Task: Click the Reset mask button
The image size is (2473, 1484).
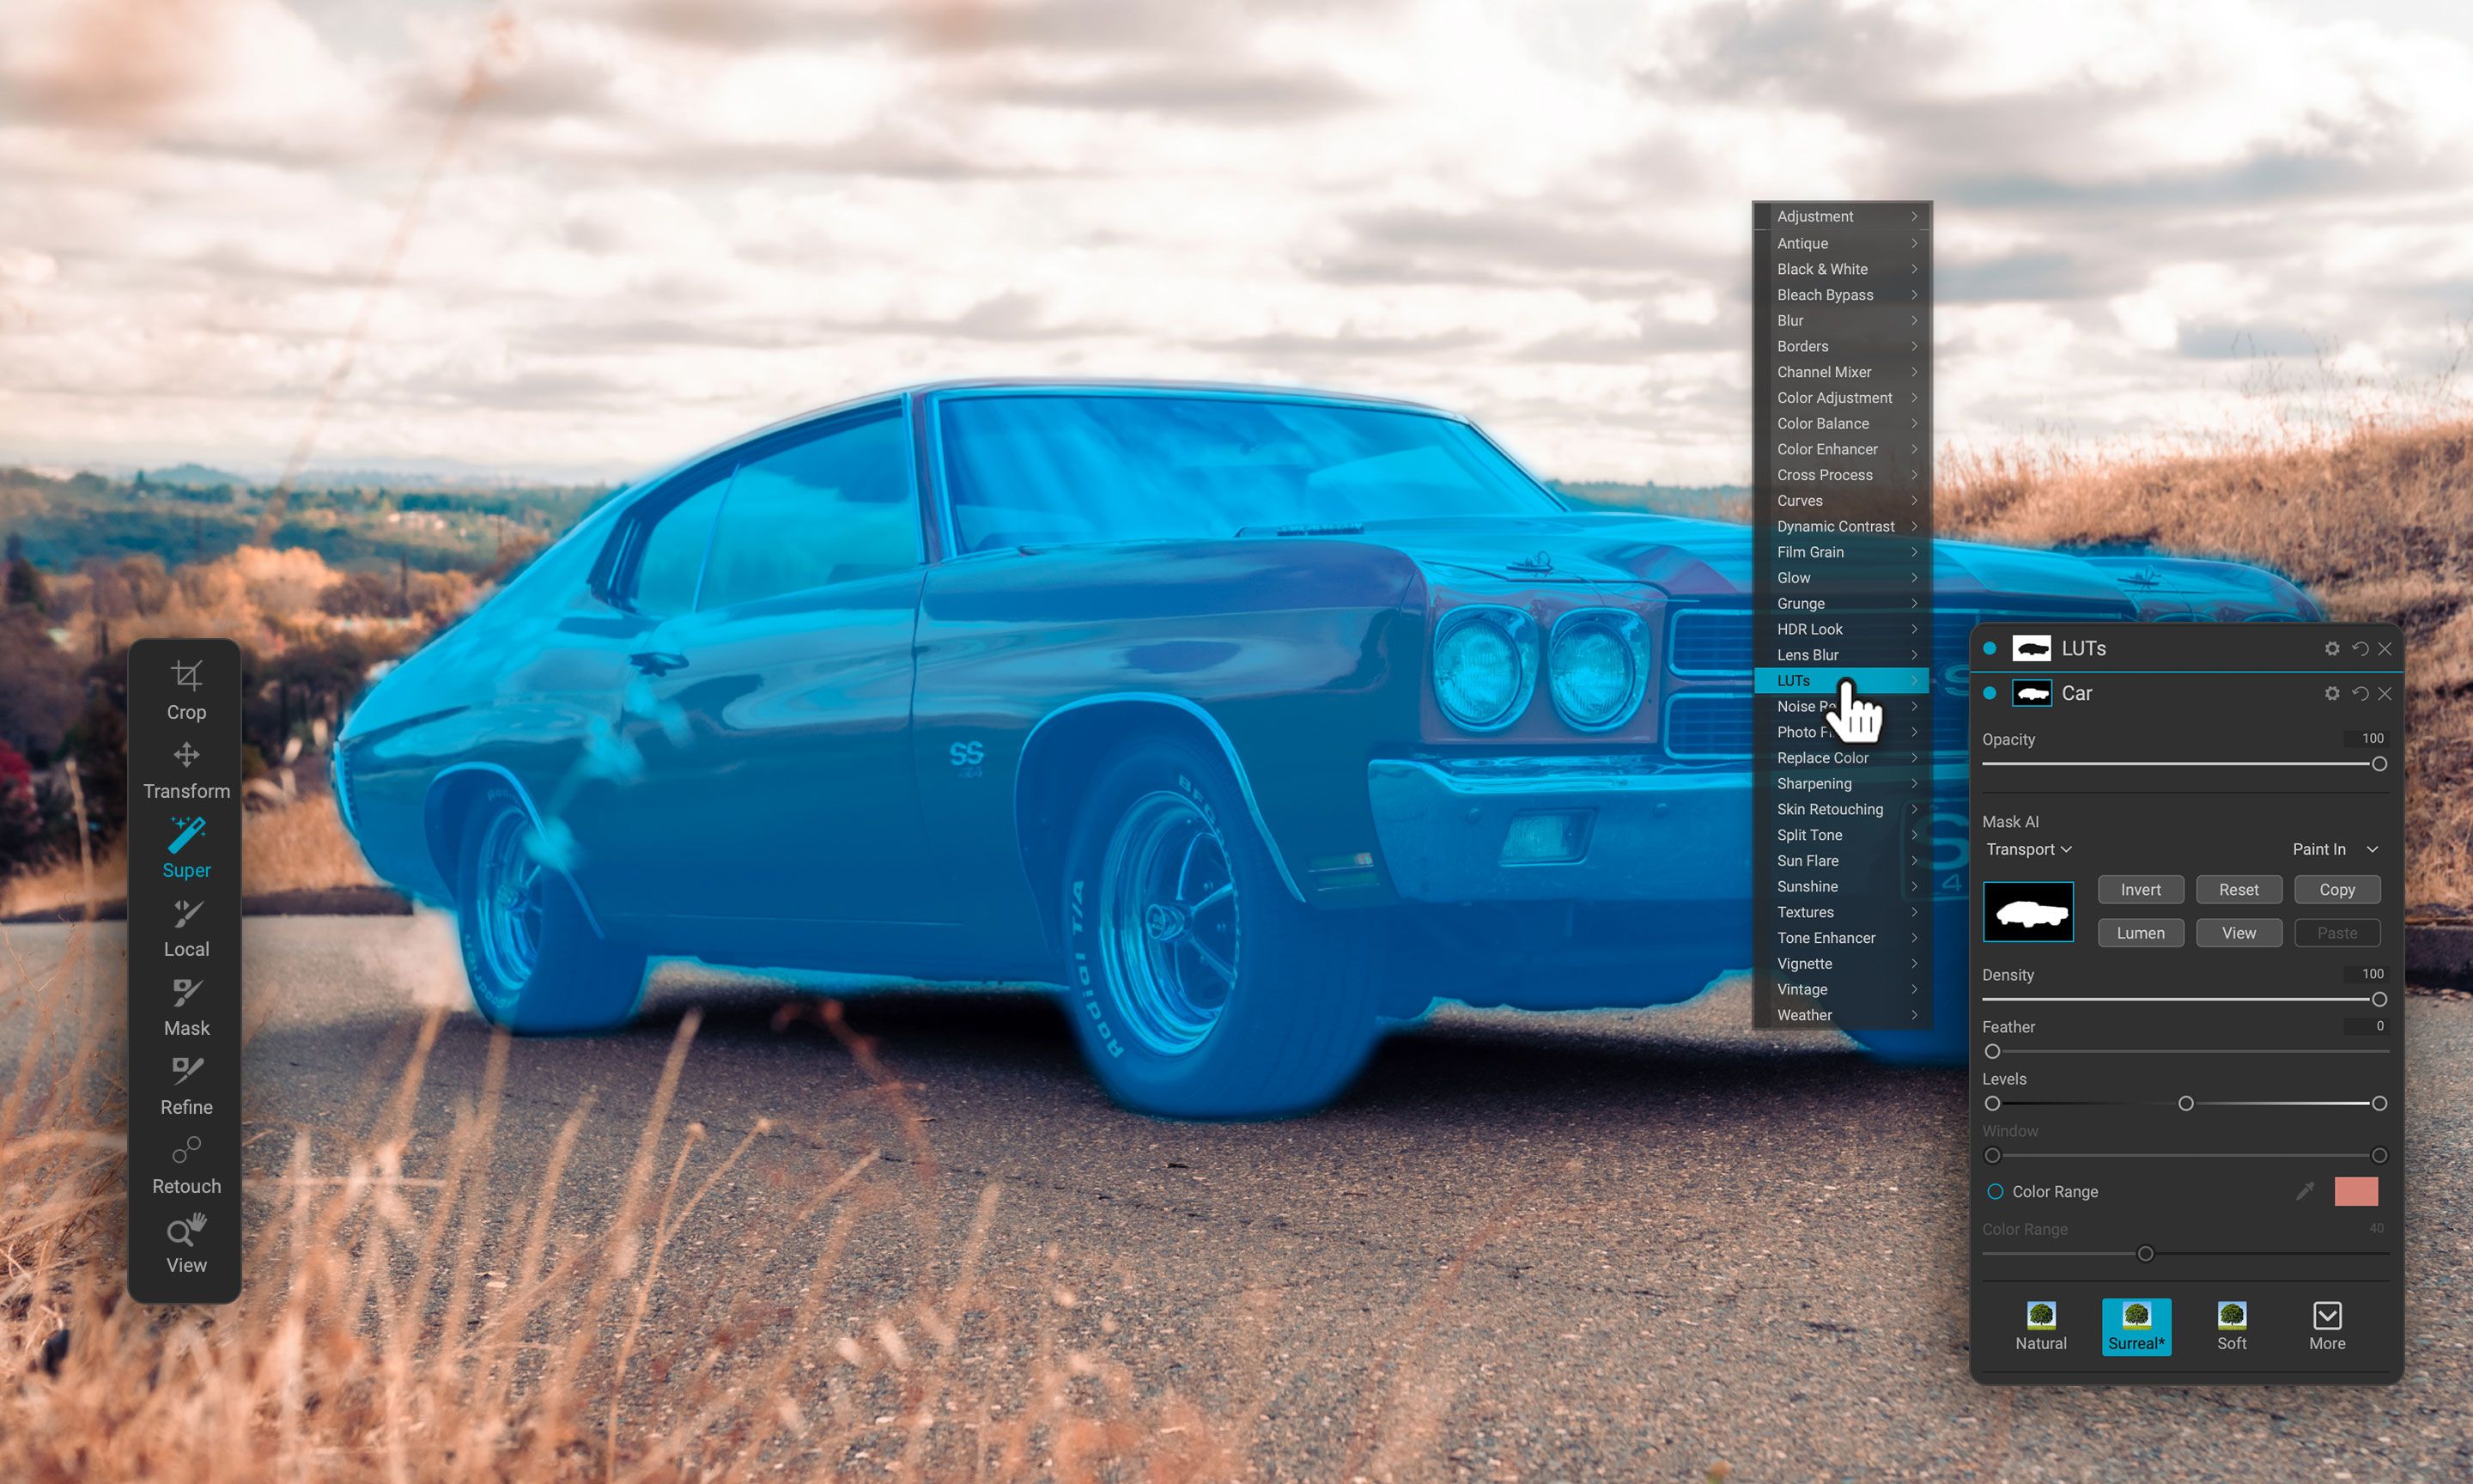Action: (2238, 889)
